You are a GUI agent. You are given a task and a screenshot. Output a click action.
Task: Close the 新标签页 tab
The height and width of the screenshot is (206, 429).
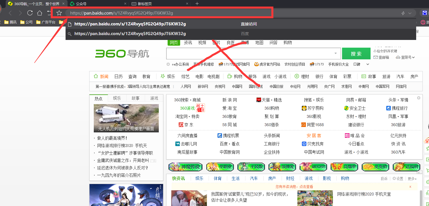click(187, 4)
